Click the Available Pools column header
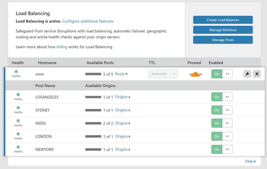The image size is (267, 169). [x=100, y=63]
